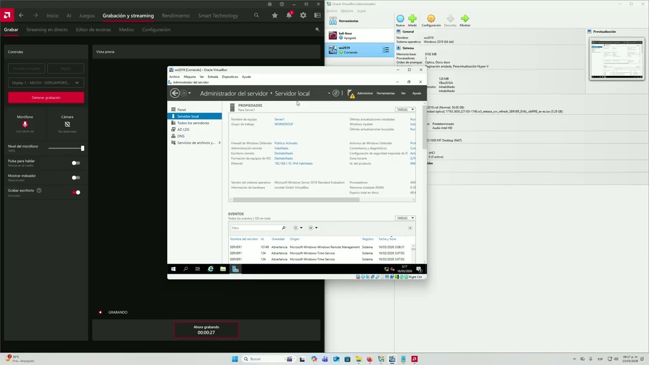Click Grabar escritorio help question mark icon
Screen dimensions: 649x365
[x=39, y=191]
